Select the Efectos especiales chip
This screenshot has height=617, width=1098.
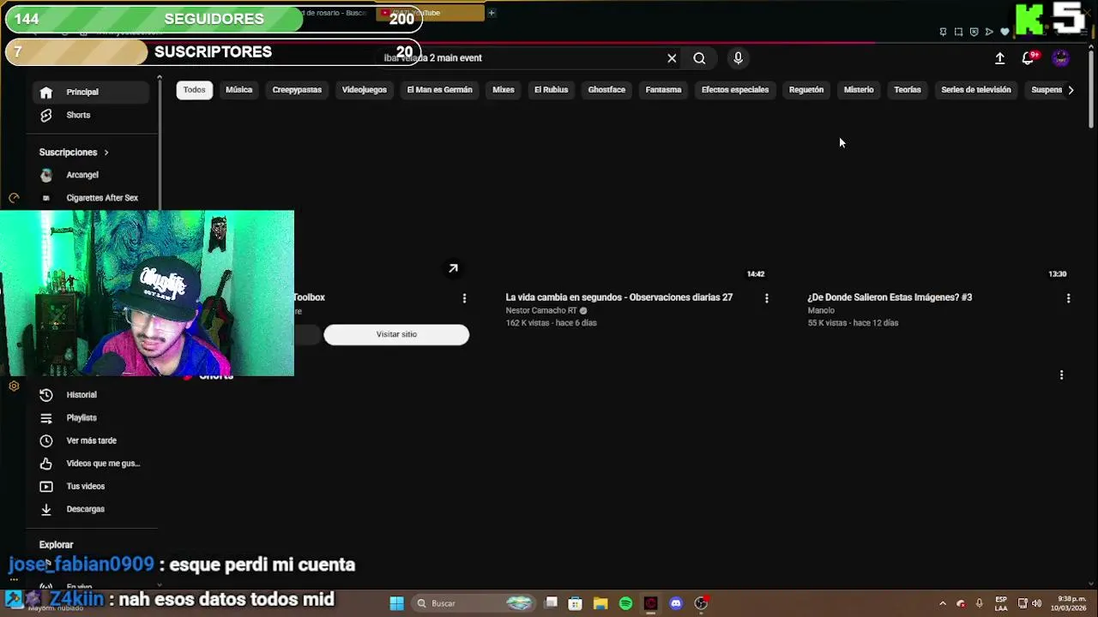(735, 90)
